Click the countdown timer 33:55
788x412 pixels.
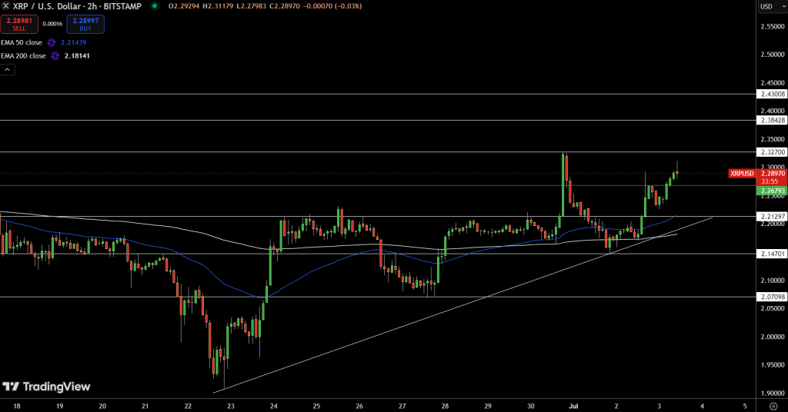(770, 181)
